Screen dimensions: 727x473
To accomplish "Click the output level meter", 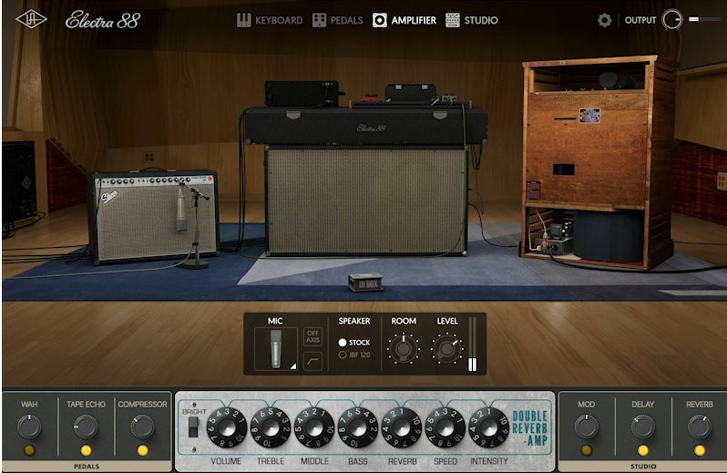I will pos(705,19).
